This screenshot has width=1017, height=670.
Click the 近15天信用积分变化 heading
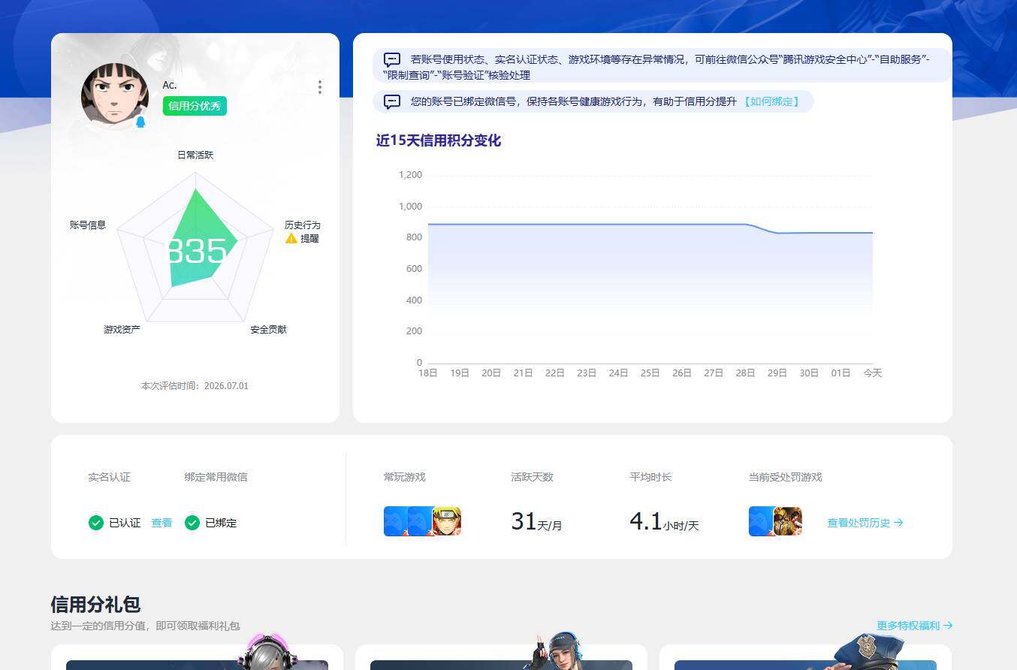point(438,140)
